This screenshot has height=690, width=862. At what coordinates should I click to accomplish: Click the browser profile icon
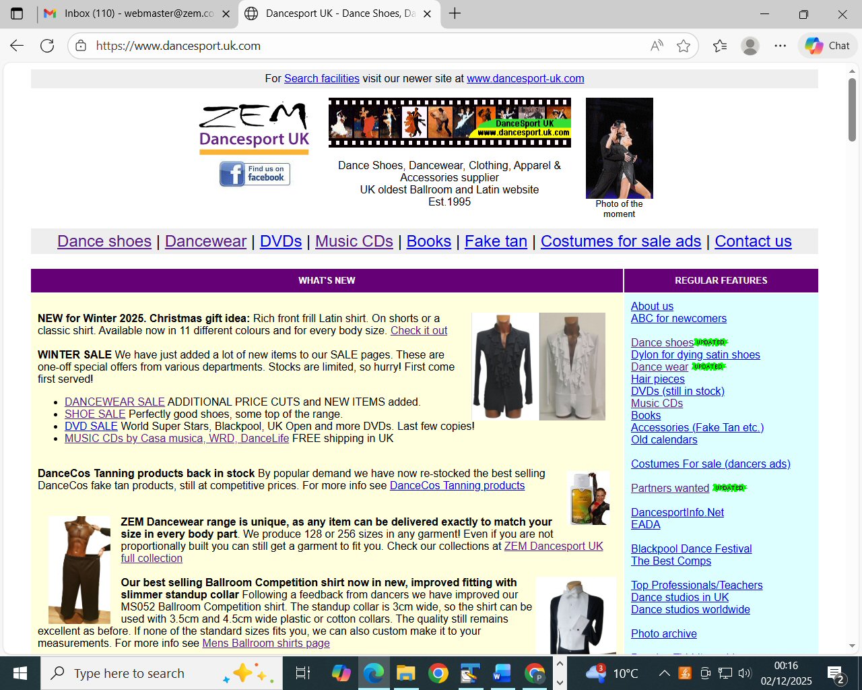pos(750,45)
